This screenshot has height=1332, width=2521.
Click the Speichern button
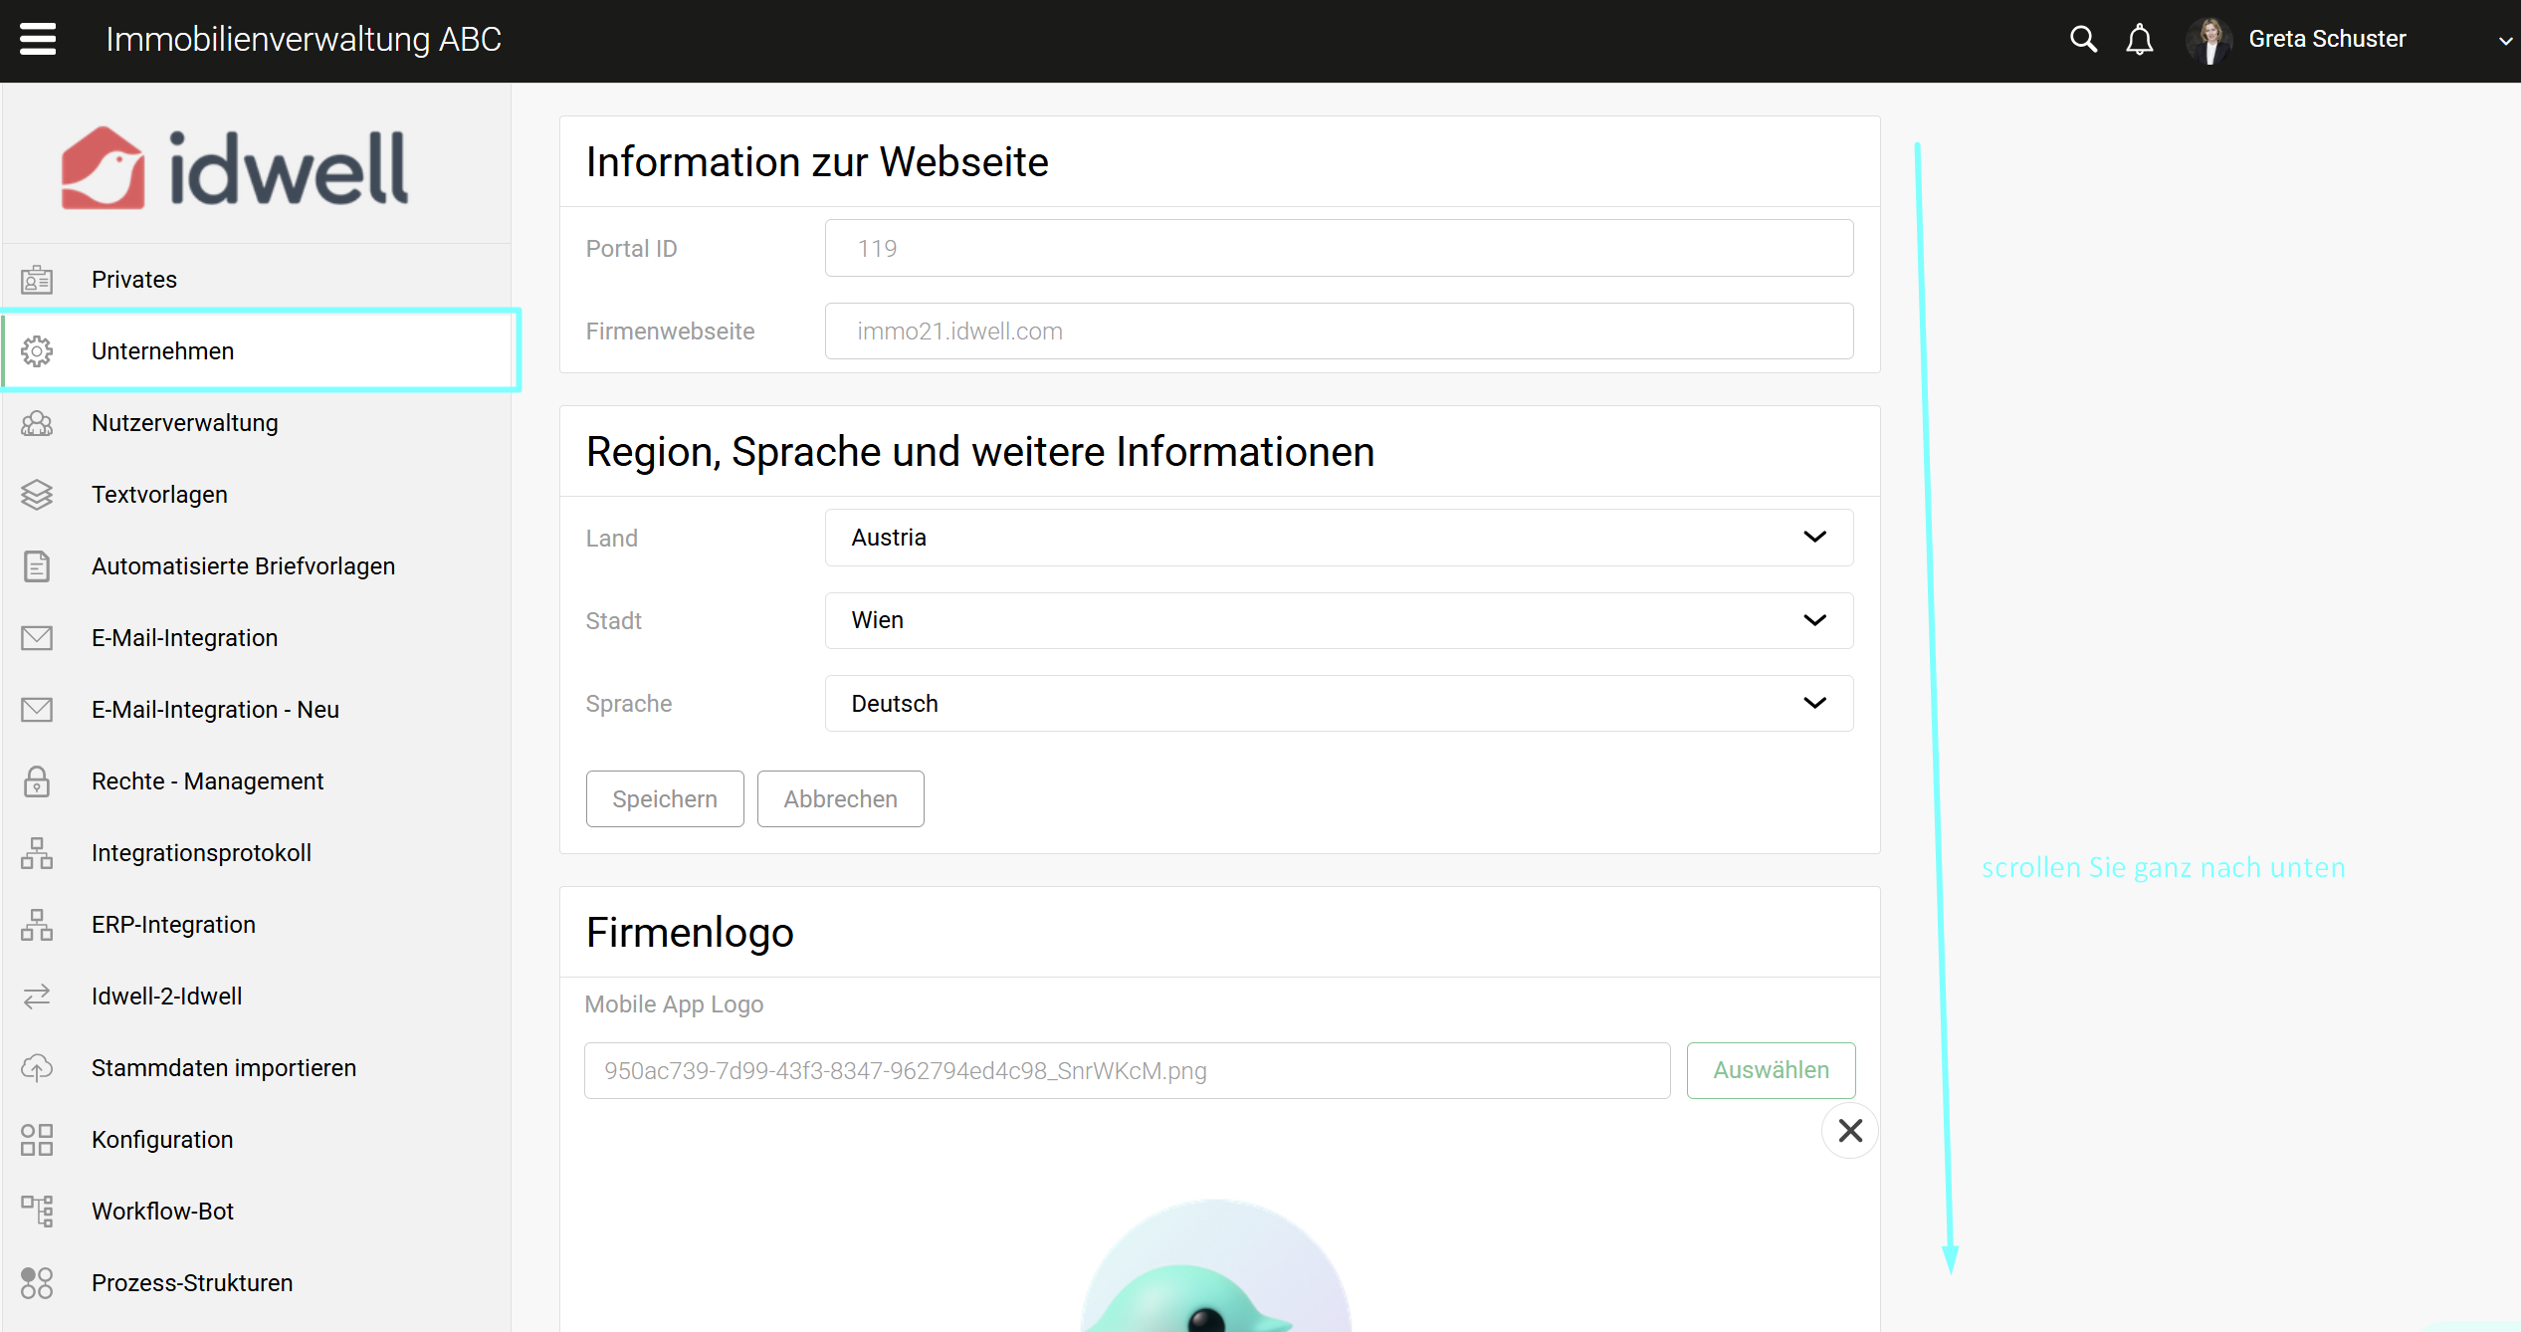(x=664, y=798)
